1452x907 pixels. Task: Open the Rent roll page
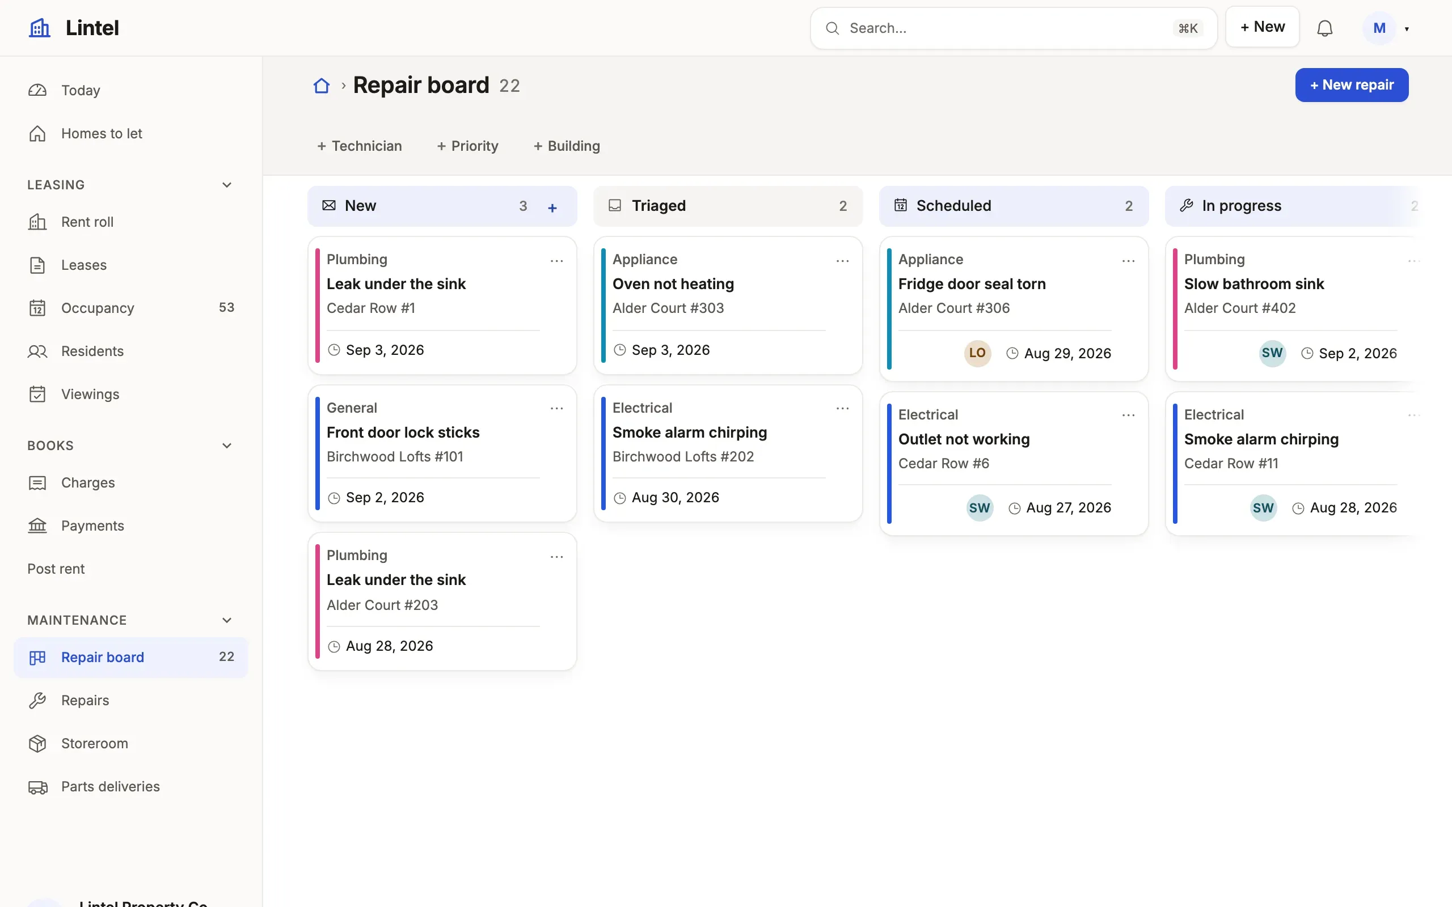click(131, 222)
